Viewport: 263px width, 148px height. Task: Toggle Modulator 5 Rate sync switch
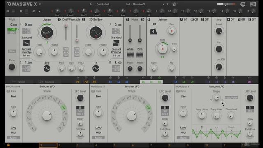[x=93, y=91]
